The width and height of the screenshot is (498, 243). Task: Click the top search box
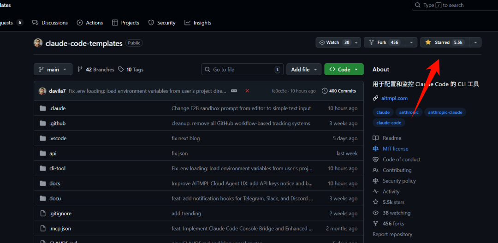coord(455,6)
